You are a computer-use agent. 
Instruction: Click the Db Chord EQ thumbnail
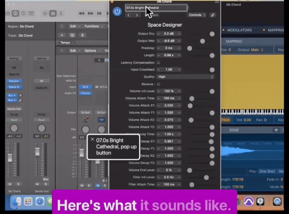pos(14,68)
